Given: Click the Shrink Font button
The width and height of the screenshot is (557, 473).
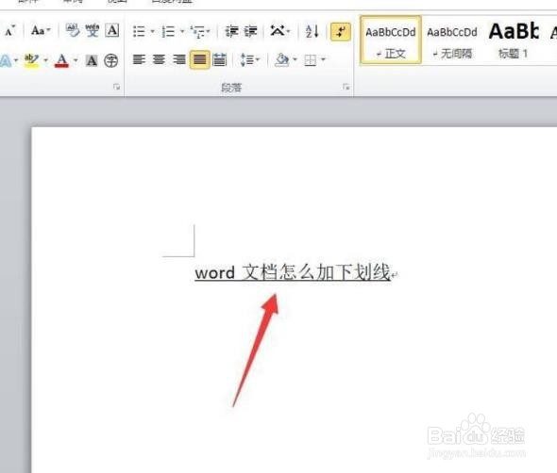Looking at the screenshot, I should (x=9, y=30).
